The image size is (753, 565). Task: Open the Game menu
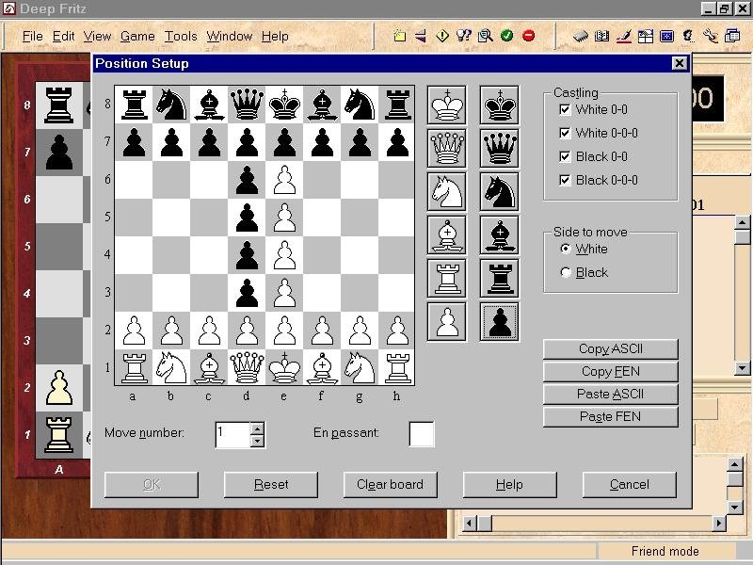coord(137,37)
